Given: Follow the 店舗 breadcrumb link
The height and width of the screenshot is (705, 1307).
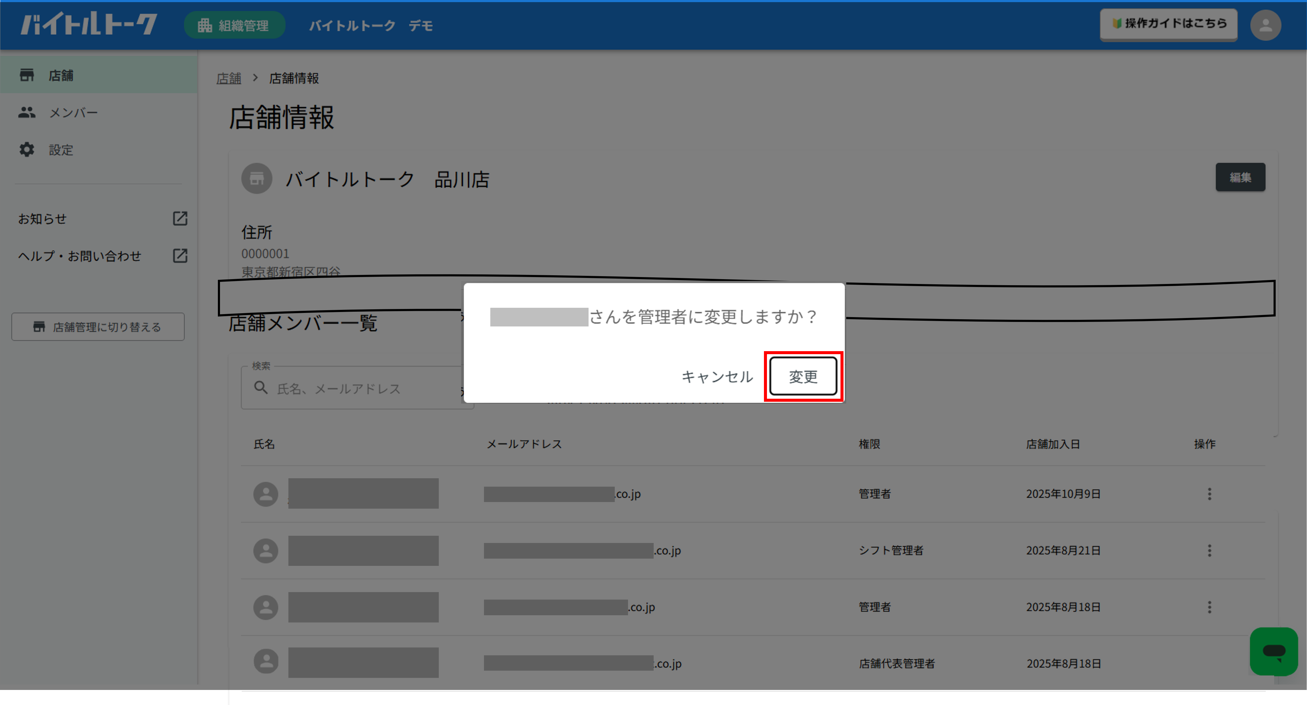Looking at the screenshot, I should tap(229, 79).
